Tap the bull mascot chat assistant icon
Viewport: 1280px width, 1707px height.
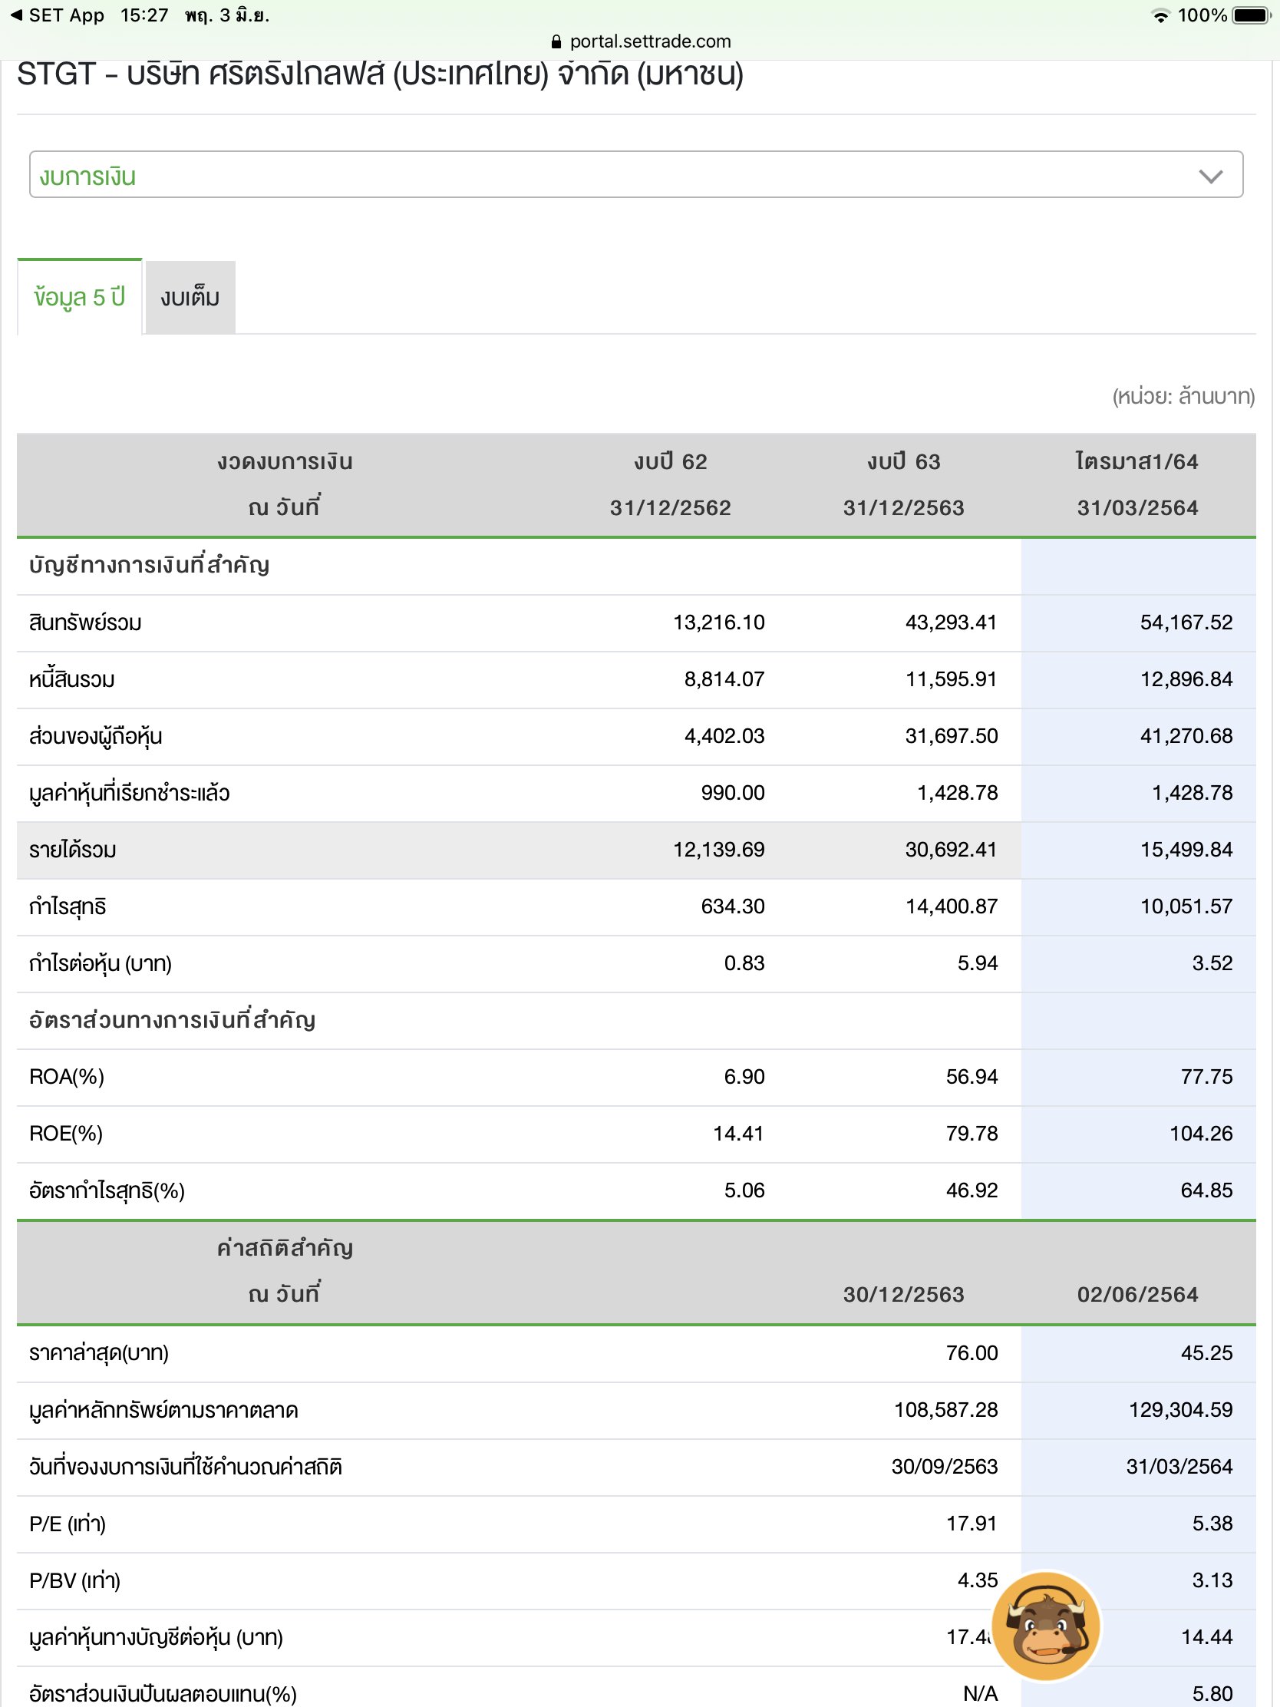(1046, 1626)
